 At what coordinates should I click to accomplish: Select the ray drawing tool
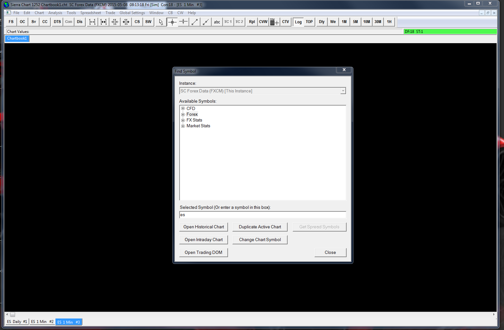206,22
